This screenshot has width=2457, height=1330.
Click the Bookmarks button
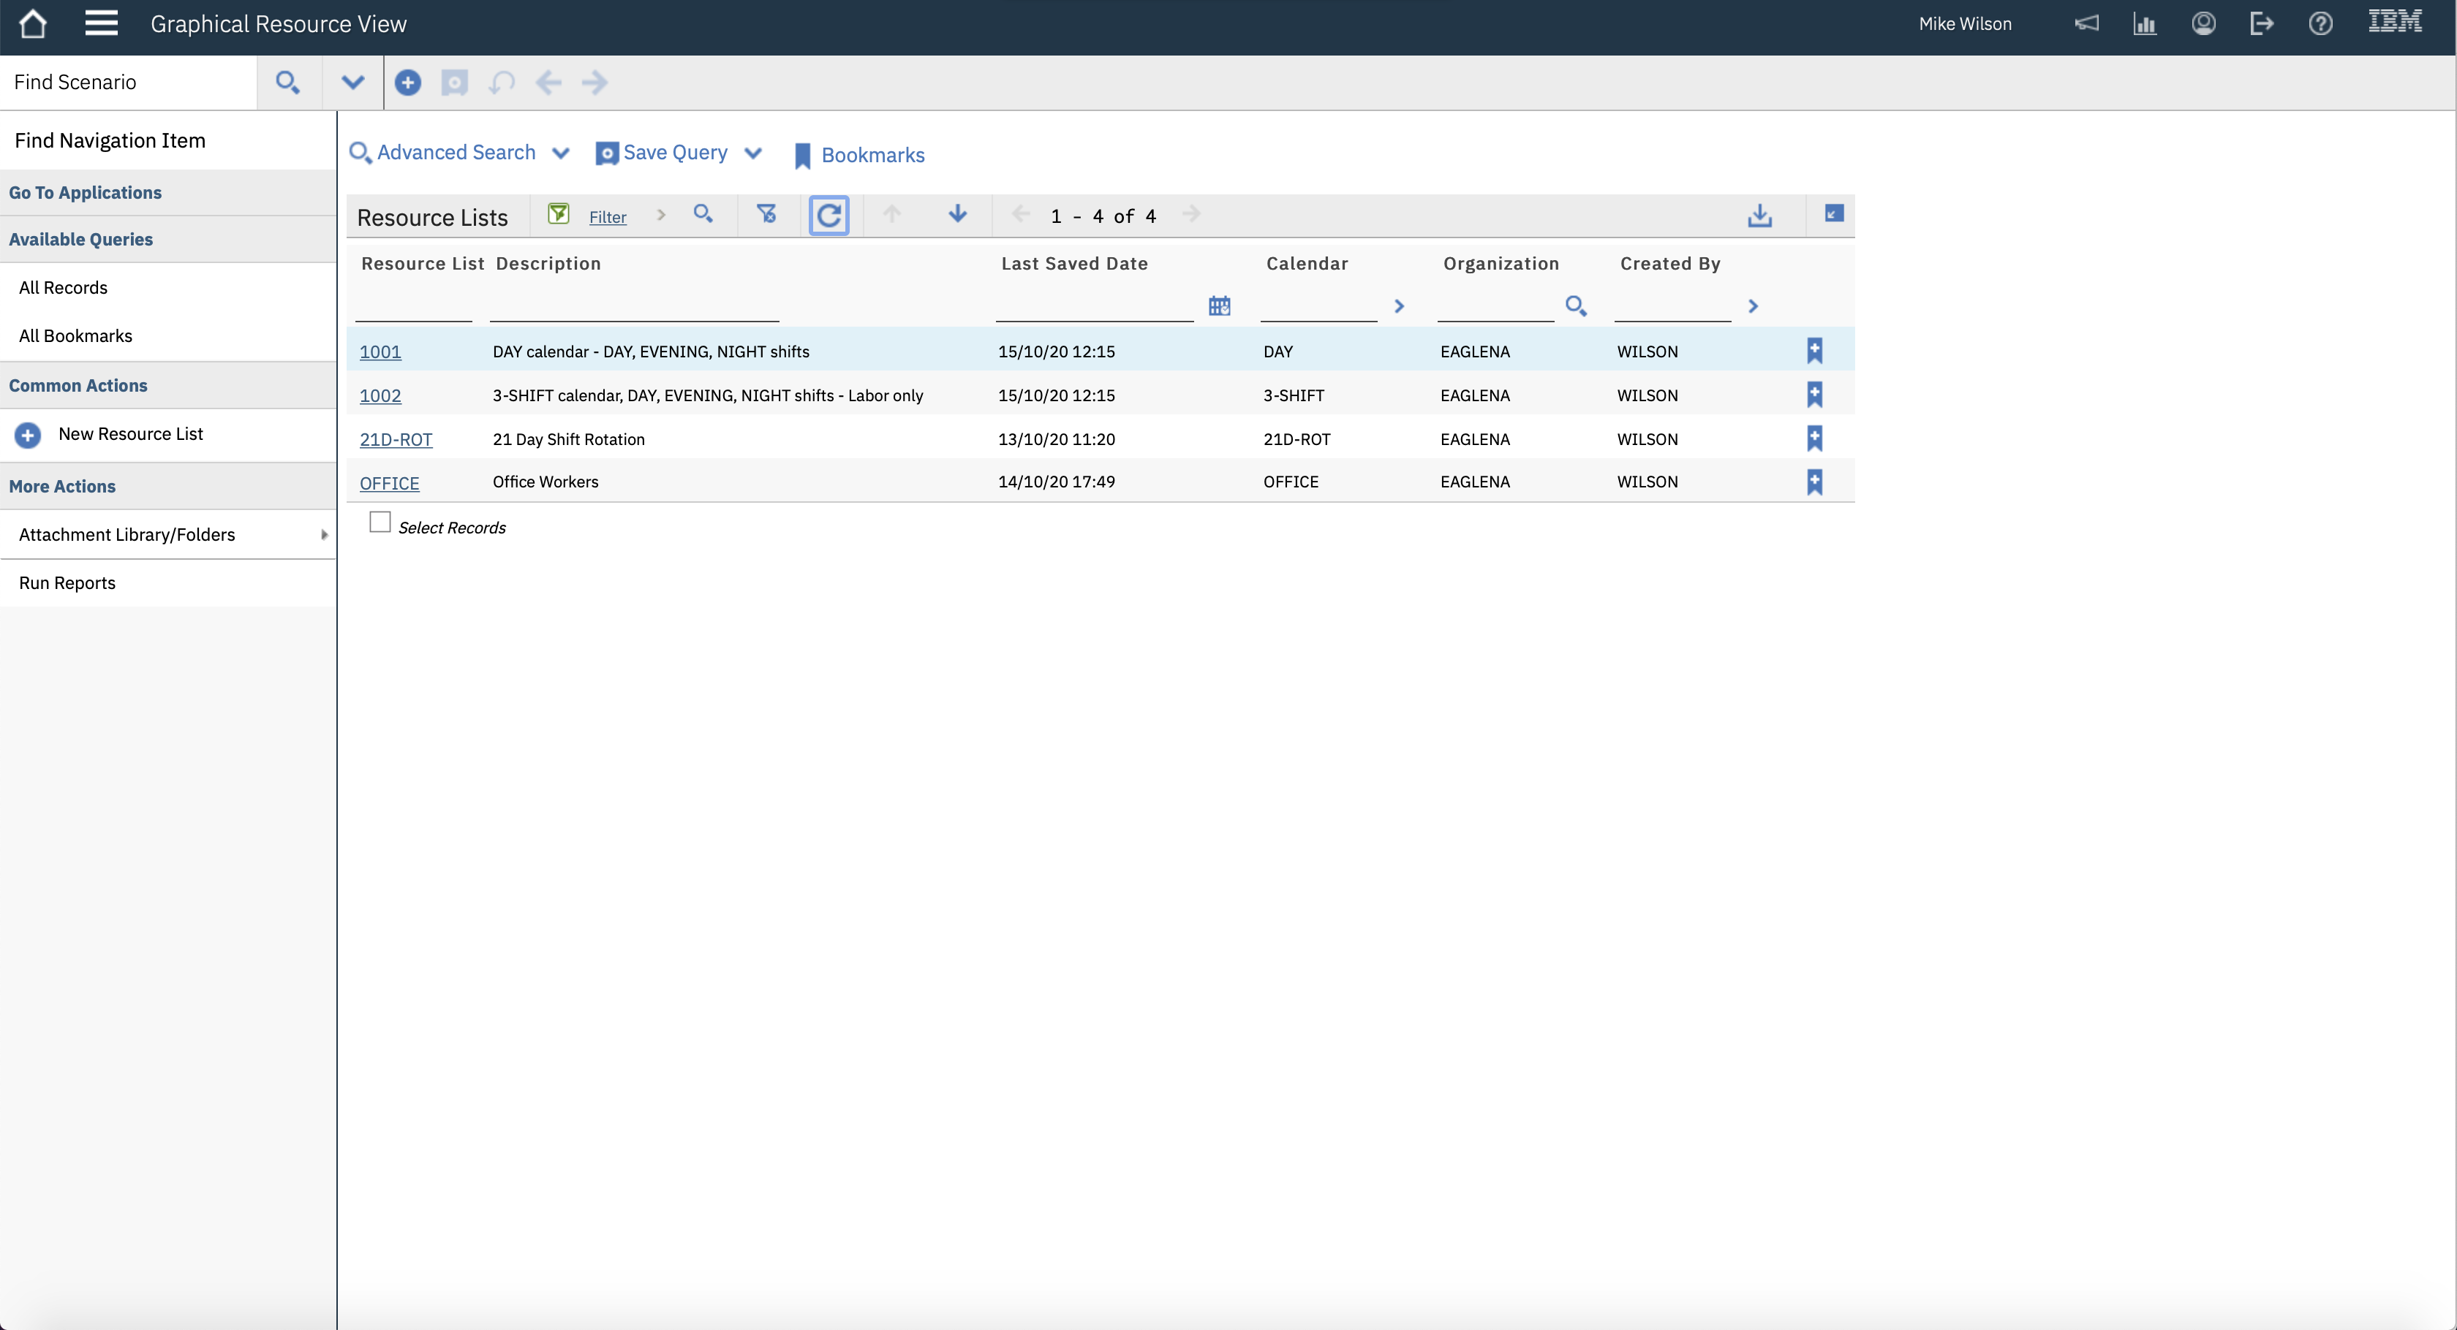click(x=859, y=156)
